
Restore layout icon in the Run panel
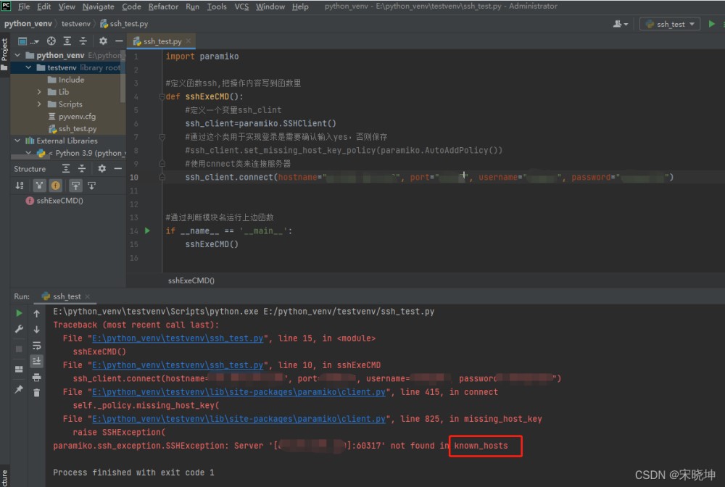(x=19, y=369)
